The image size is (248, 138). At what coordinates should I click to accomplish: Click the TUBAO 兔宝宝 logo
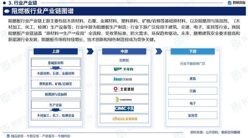[x=124, y=99]
